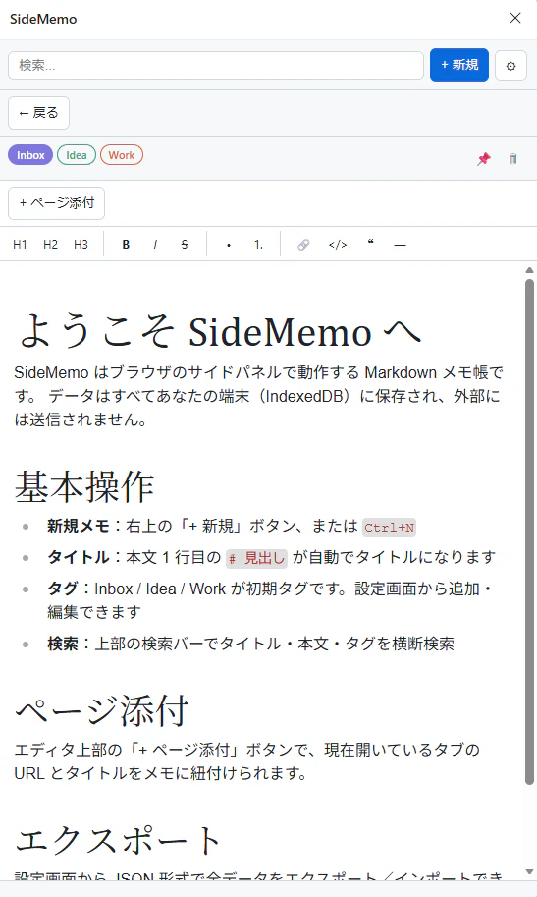This screenshot has width=537, height=897.
Task: Click the bold 新規メモ list item label
Action: (x=79, y=526)
